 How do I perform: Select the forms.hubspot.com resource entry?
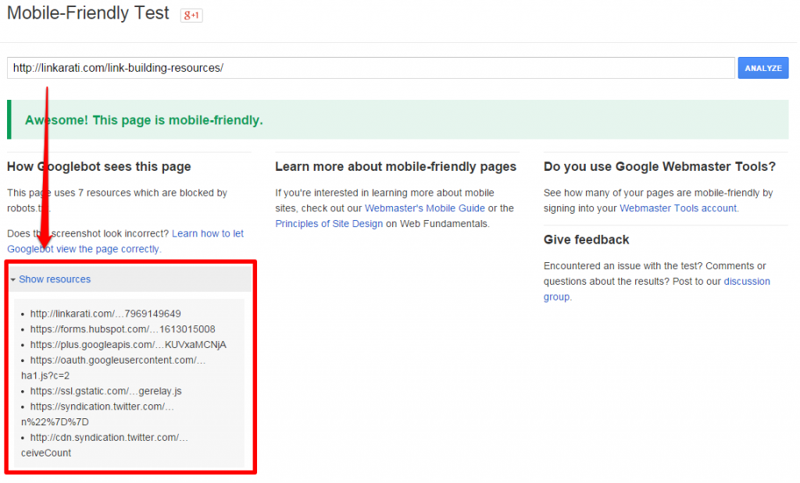[x=123, y=329]
